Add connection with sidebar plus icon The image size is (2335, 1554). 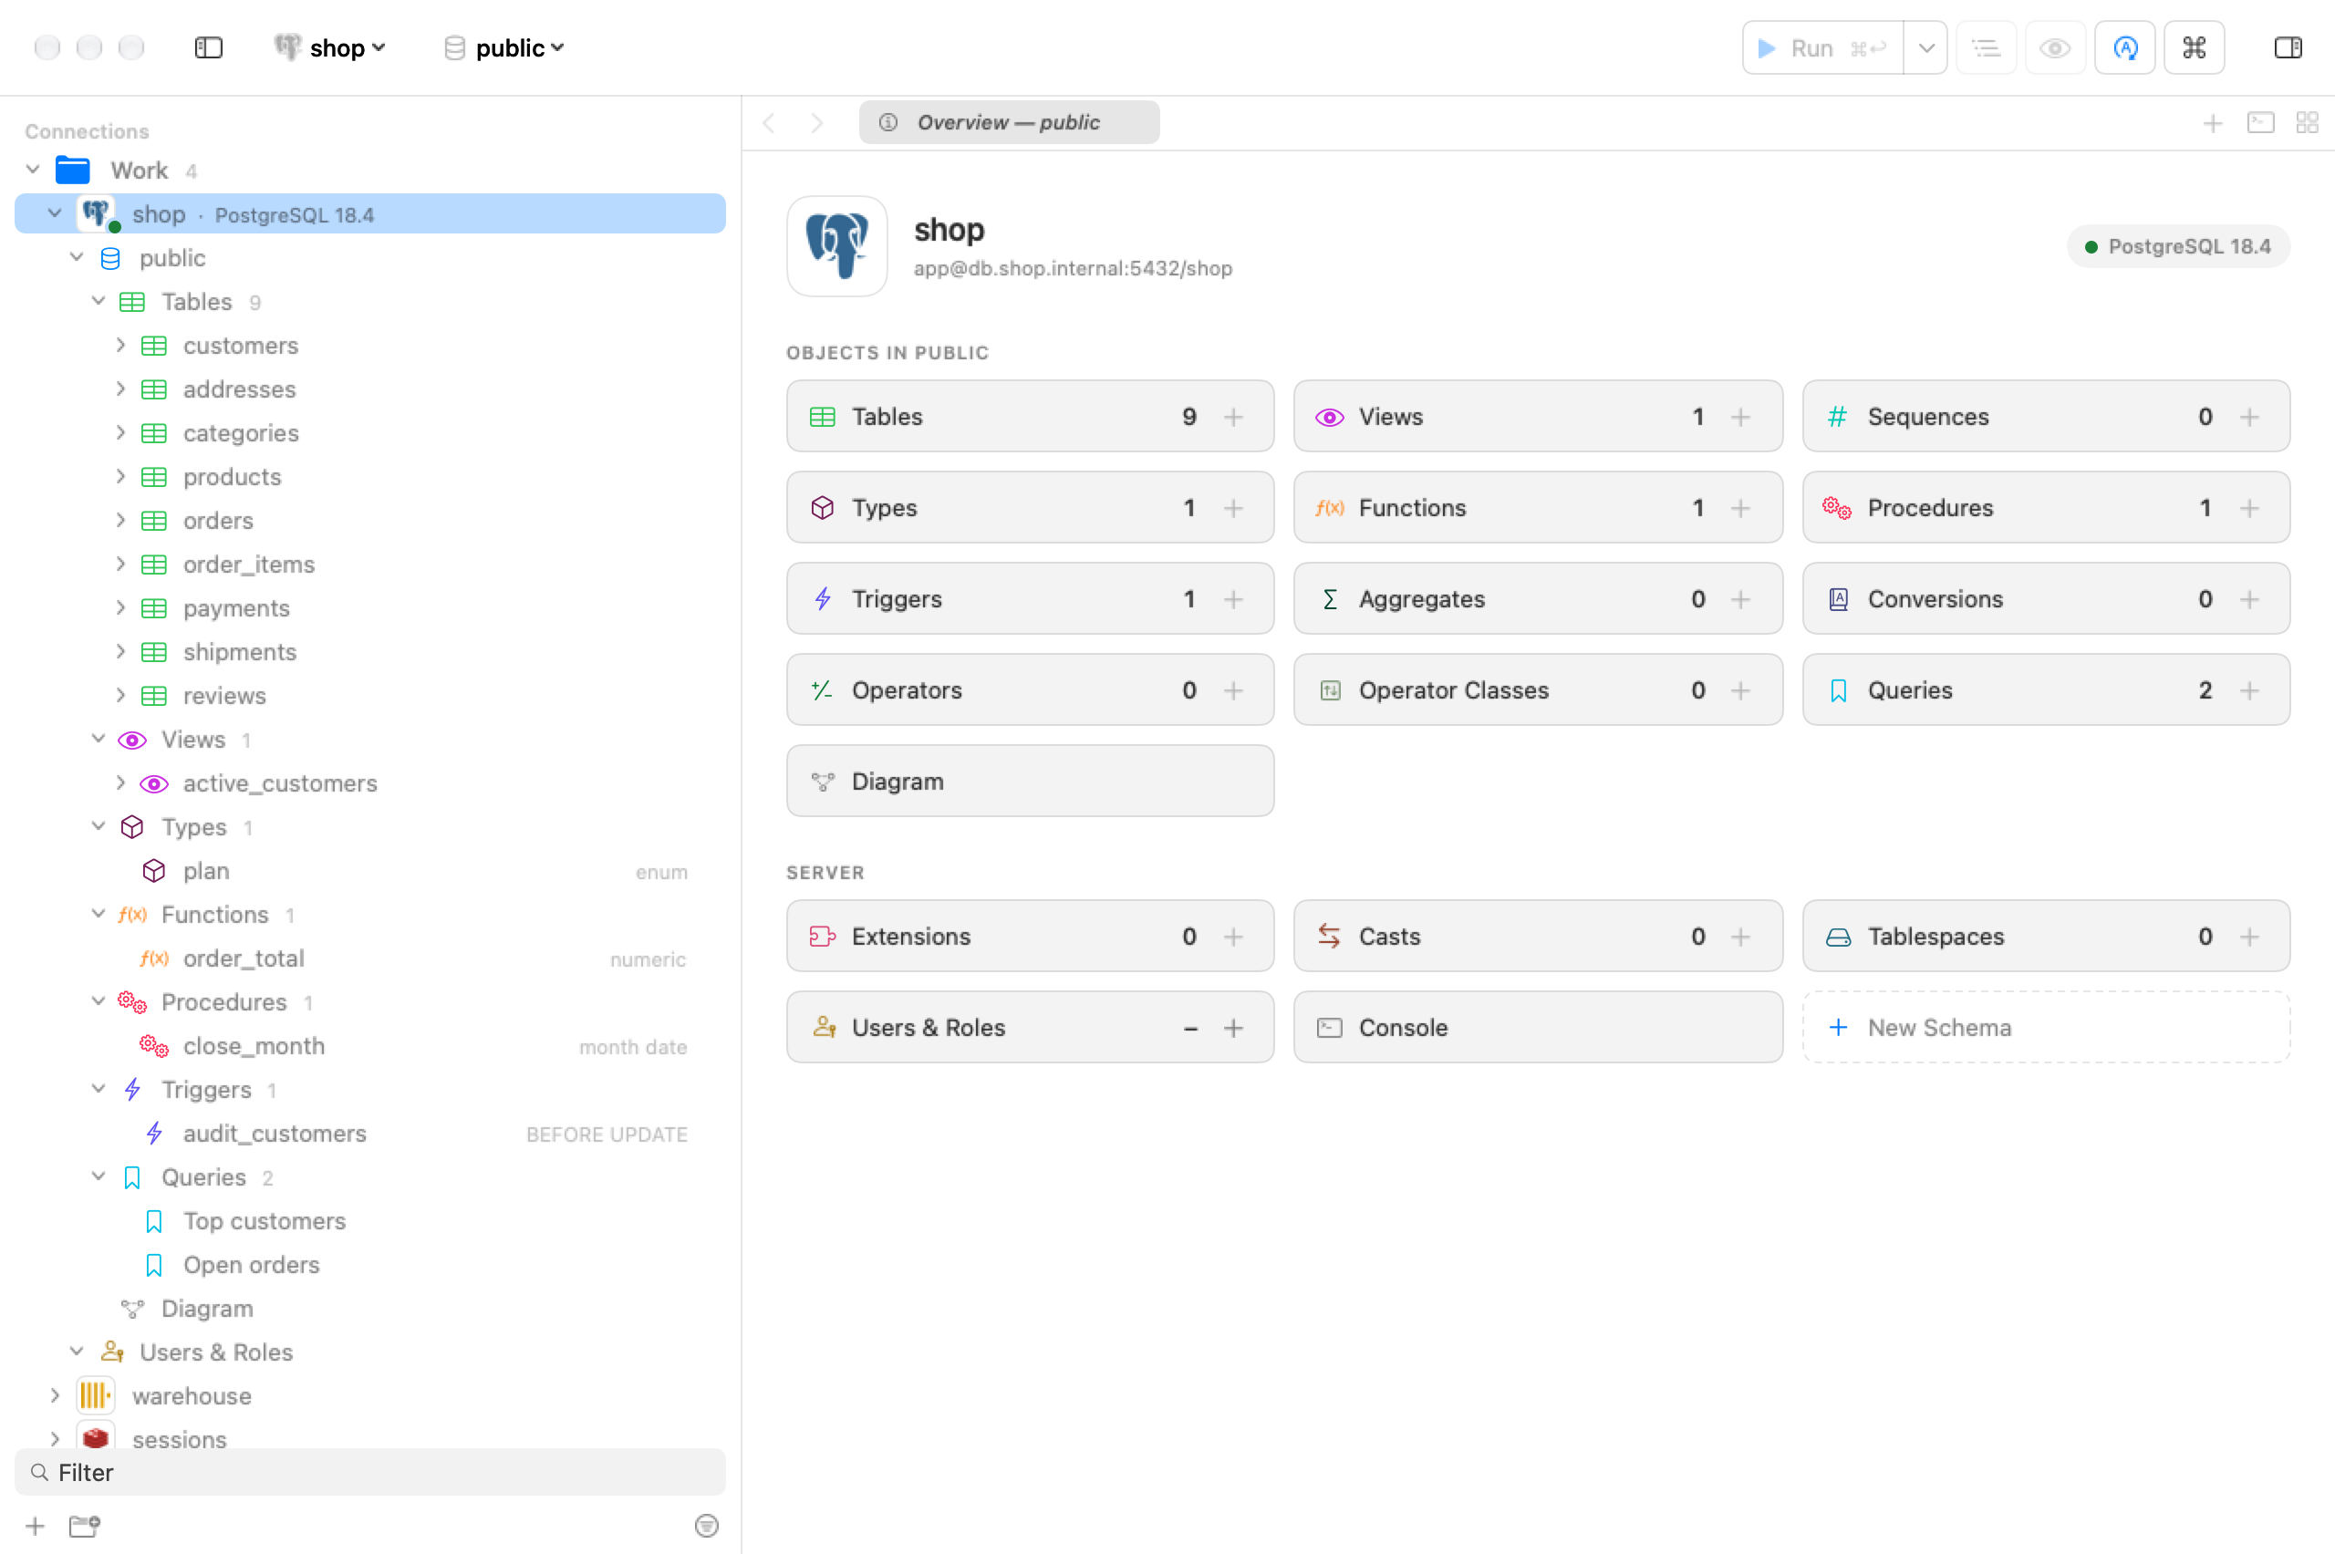(35, 1525)
